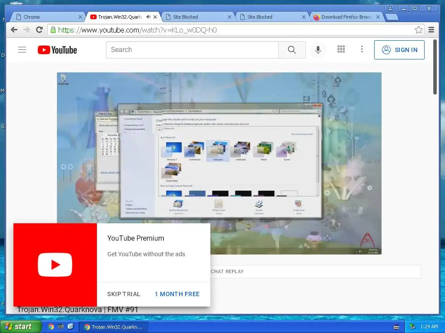Reload the YouTube page

[x=39, y=29]
